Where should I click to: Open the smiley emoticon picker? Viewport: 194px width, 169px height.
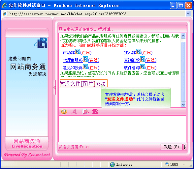click(x=64, y=112)
